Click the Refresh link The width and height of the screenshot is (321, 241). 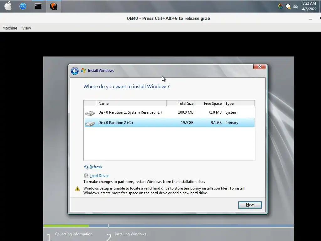tap(96, 167)
